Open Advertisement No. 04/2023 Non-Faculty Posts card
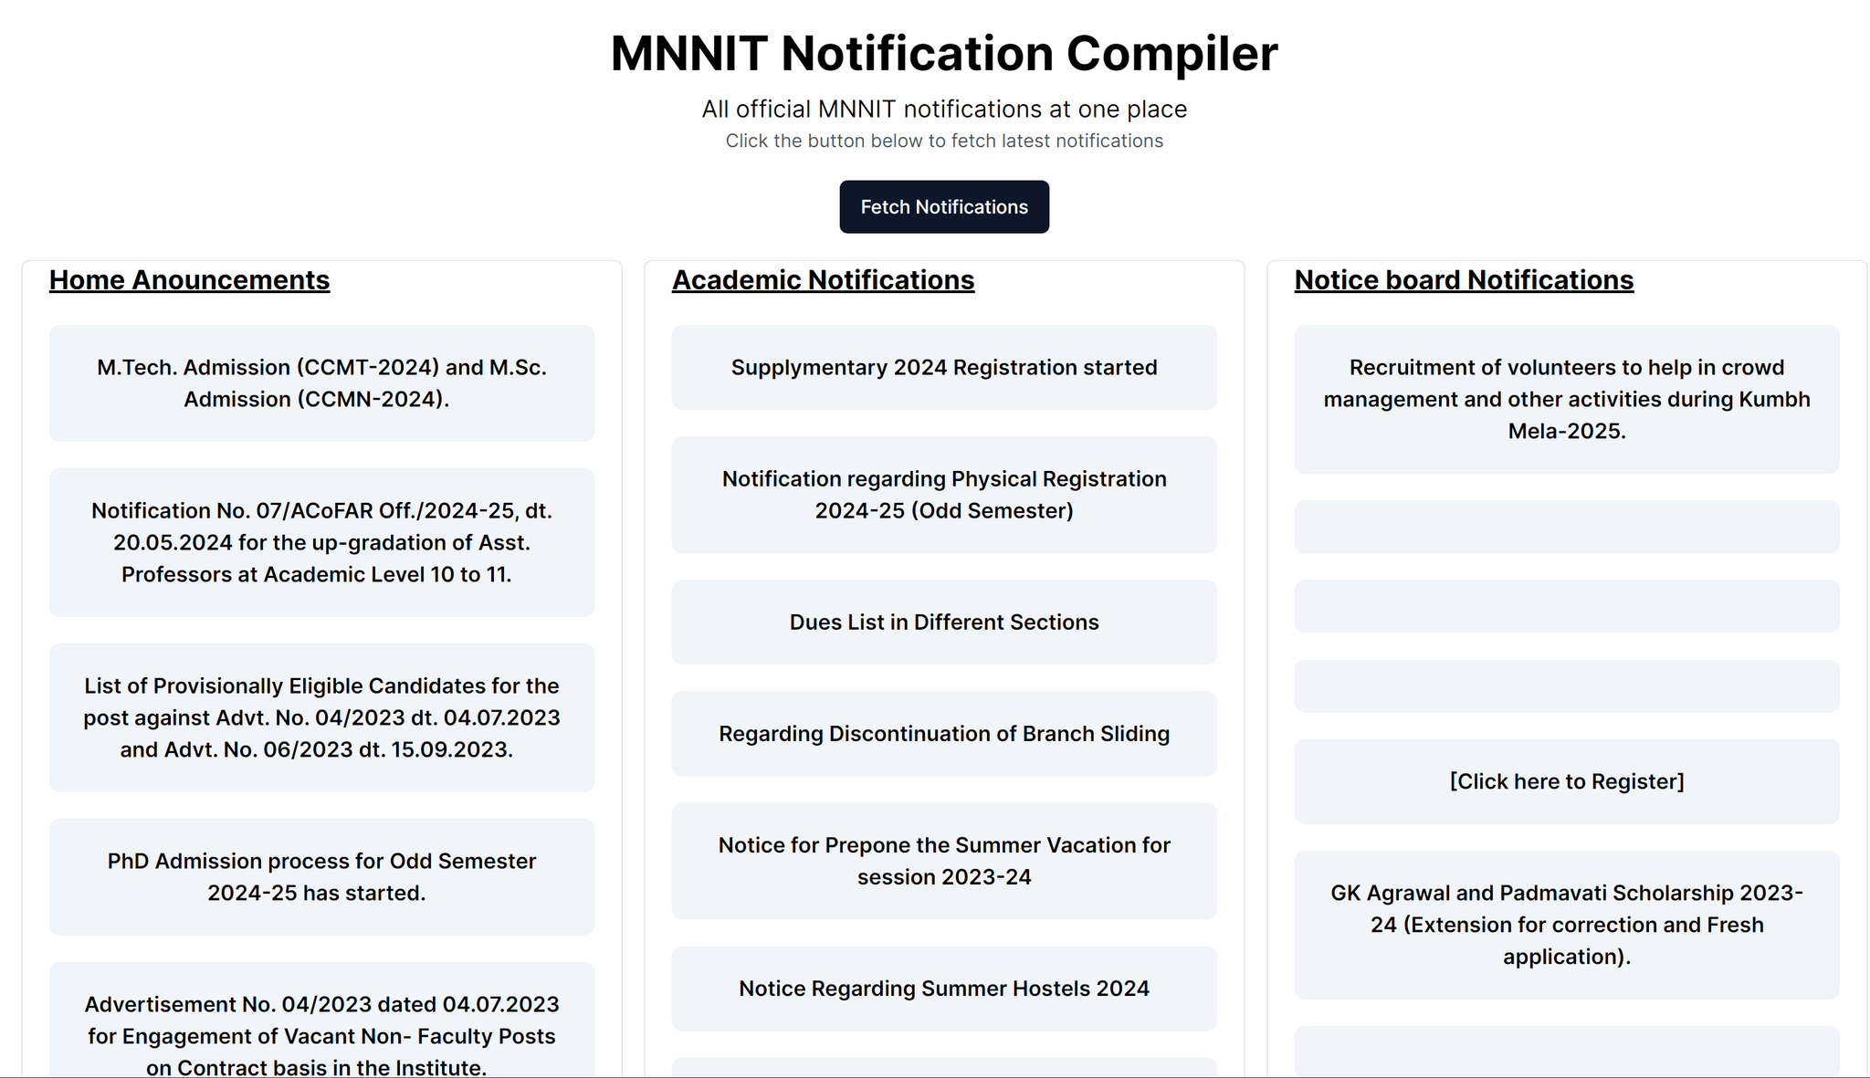1870x1078 pixels. click(321, 1020)
